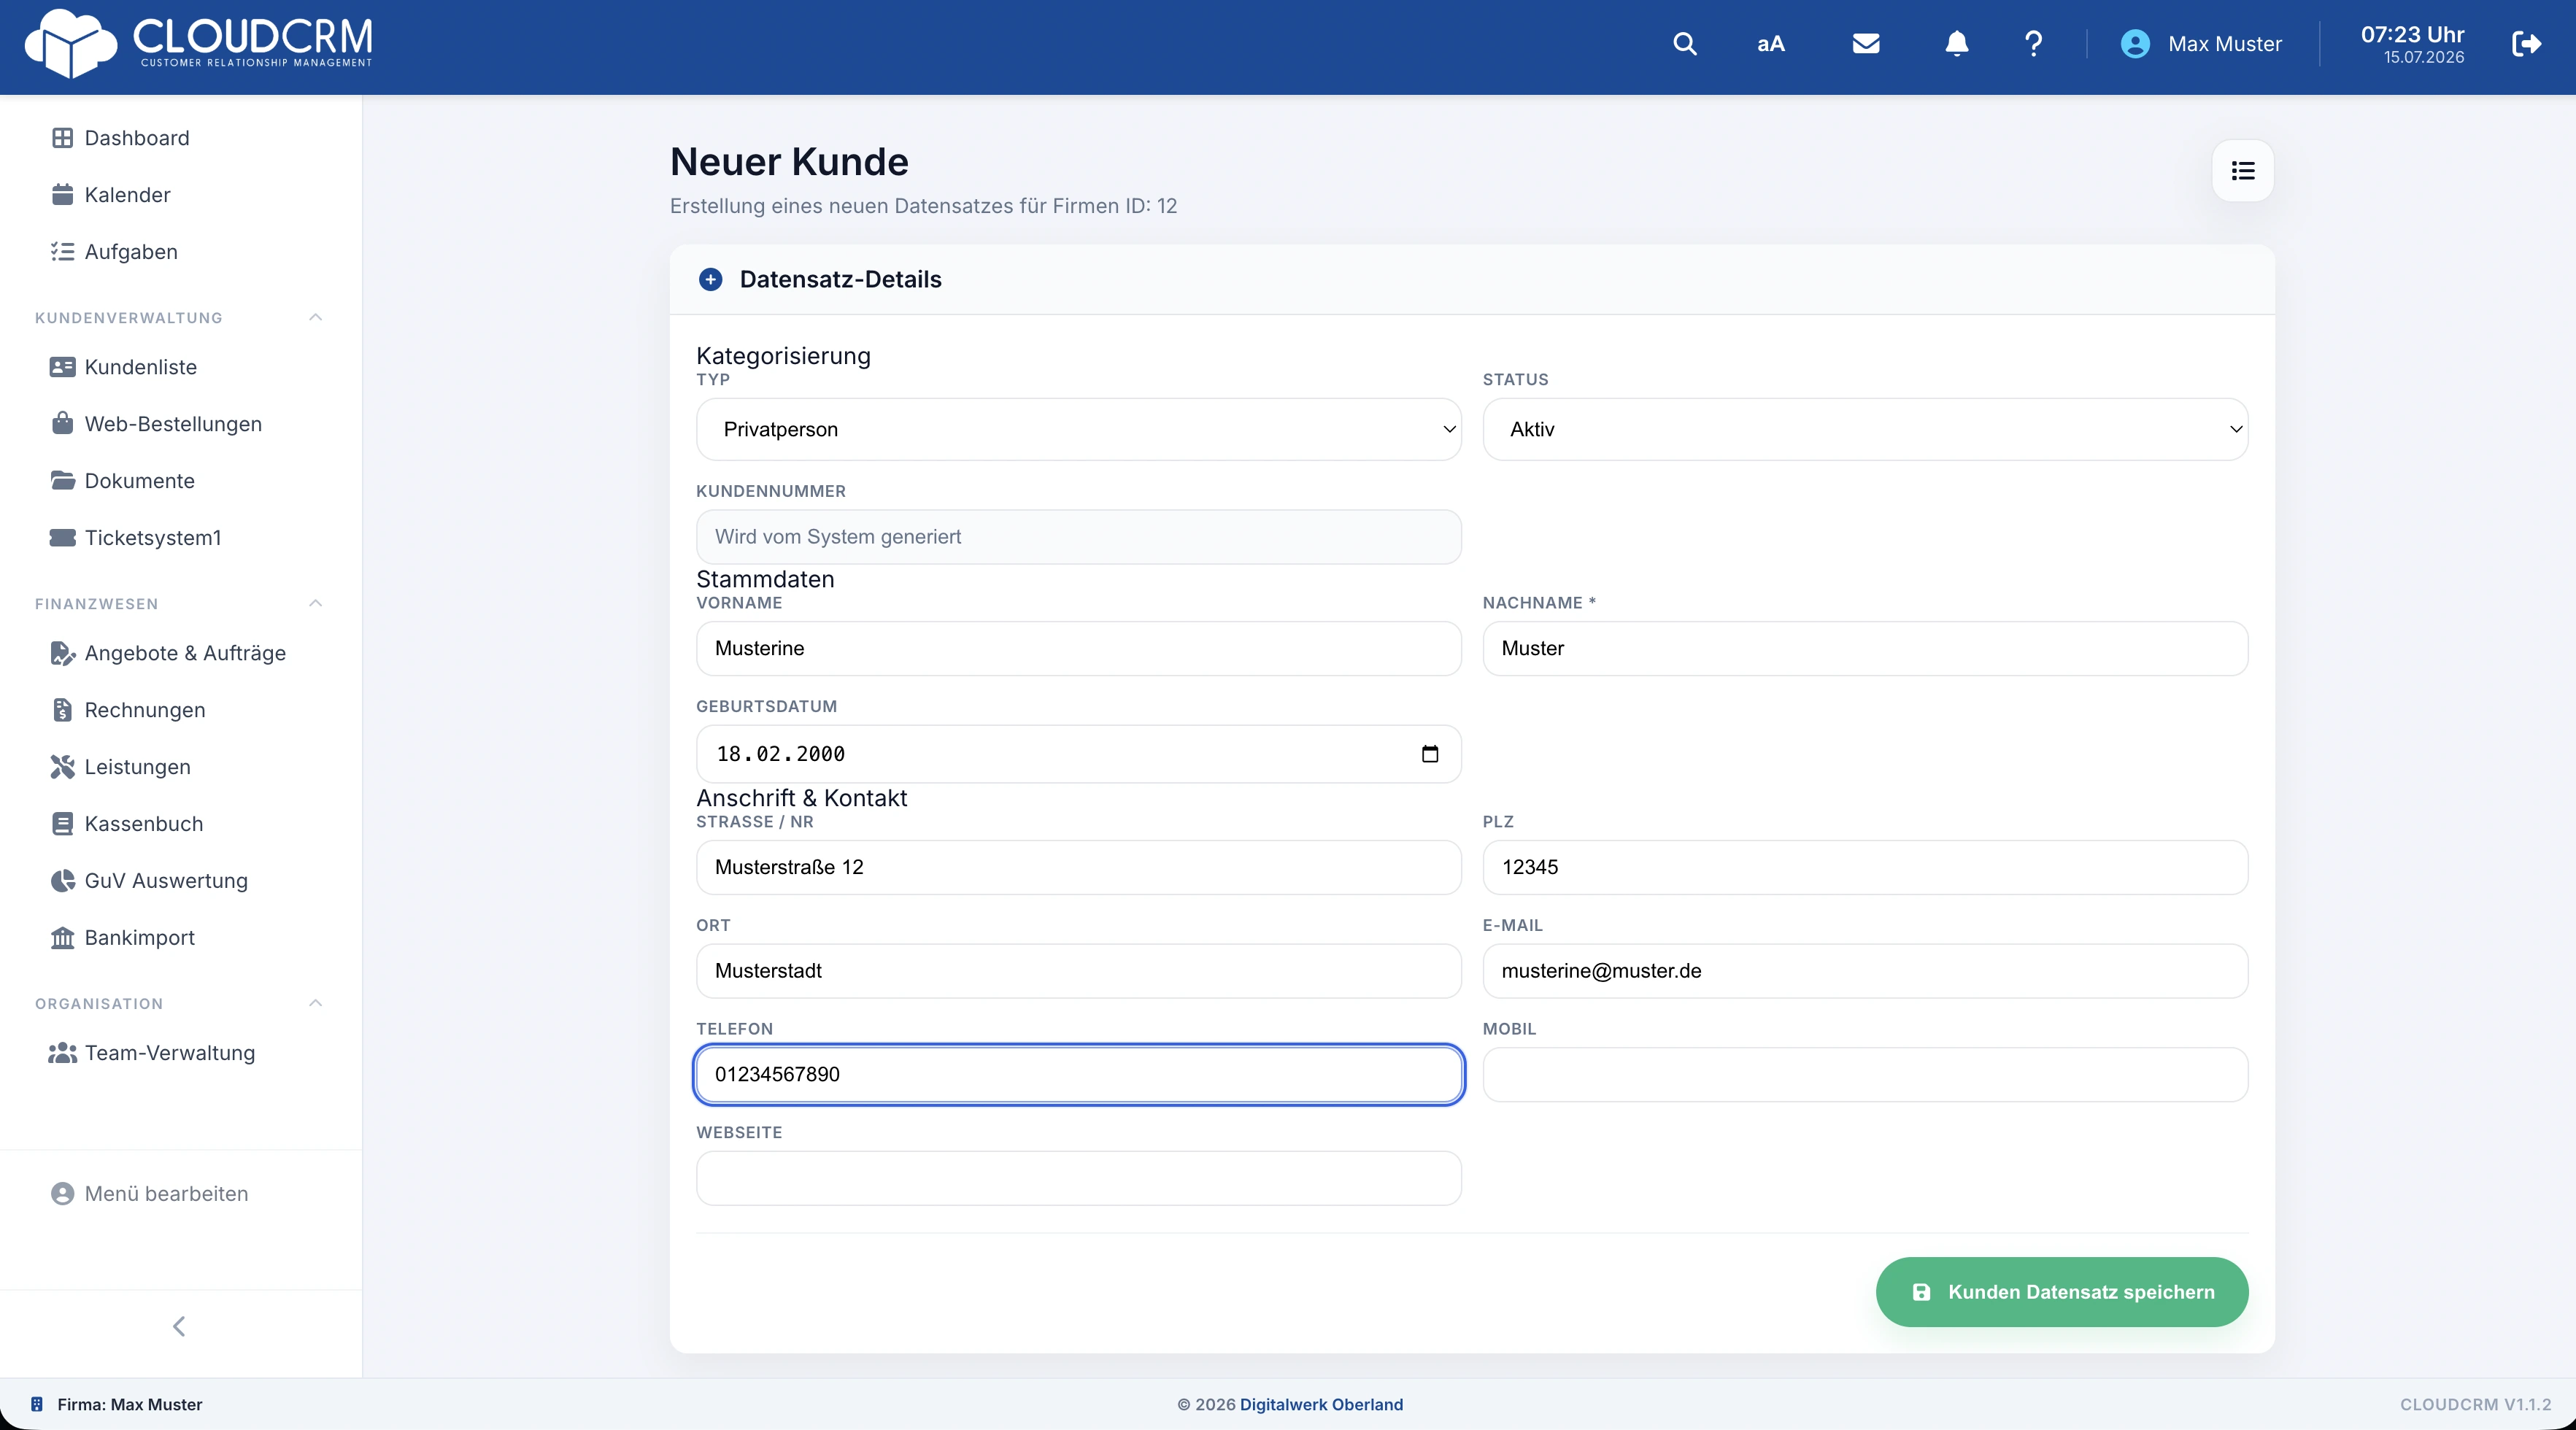Screen dimensions: 2576x1430
Task: Click the Geburtsdatum value 18.02.2000
Action: click(x=781, y=754)
